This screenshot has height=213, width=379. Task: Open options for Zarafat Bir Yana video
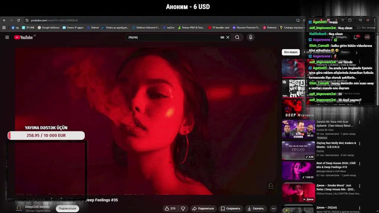[360, 122]
